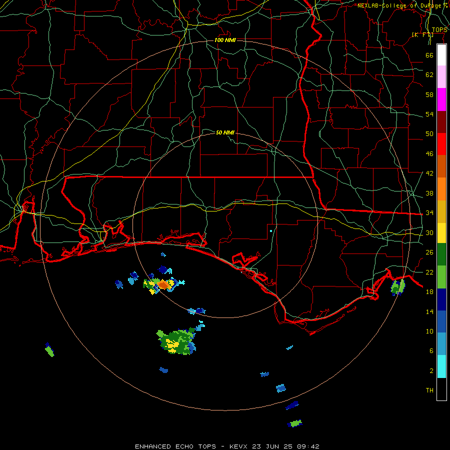Click the 30 scale value

click(429, 232)
